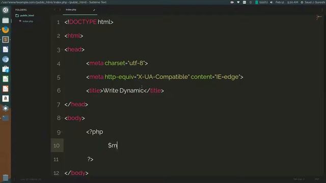
Task: Click the ?> closing tag on line 11
Action: pyautogui.click(x=90, y=159)
